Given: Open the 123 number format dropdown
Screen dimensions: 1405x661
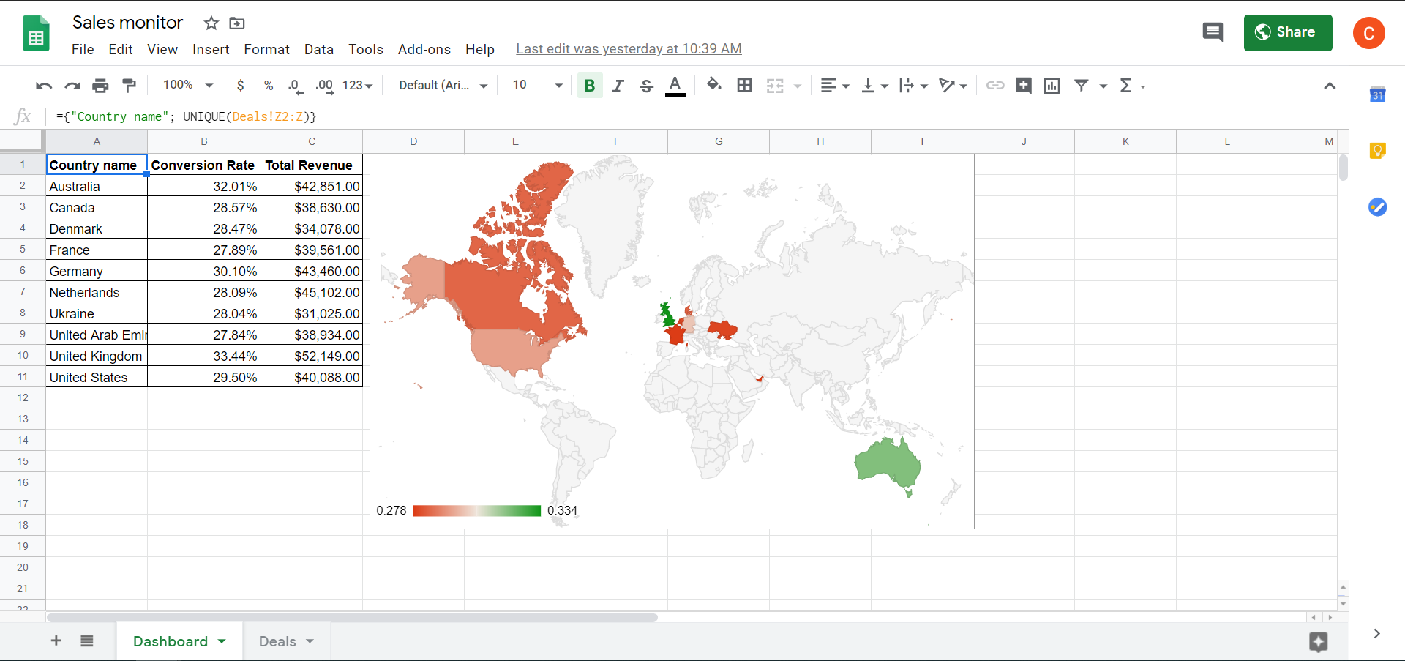Looking at the screenshot, I should pyautogui.click(x=358, y=86).
